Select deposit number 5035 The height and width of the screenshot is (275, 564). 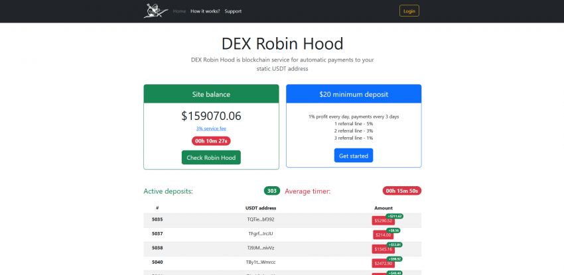157,219
